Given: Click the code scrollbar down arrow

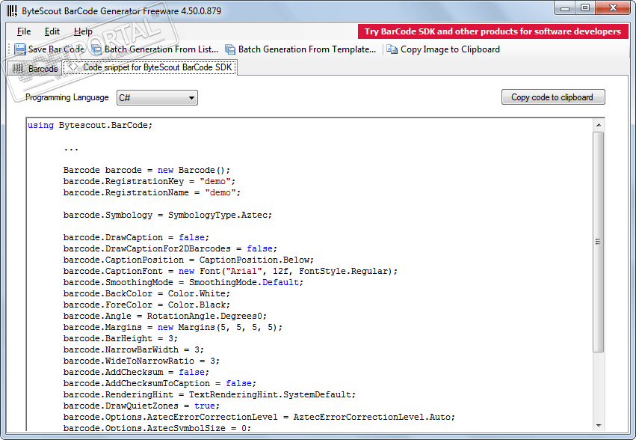Looking at the screenshot, I should pyautogui.click(x=599, y=425).
